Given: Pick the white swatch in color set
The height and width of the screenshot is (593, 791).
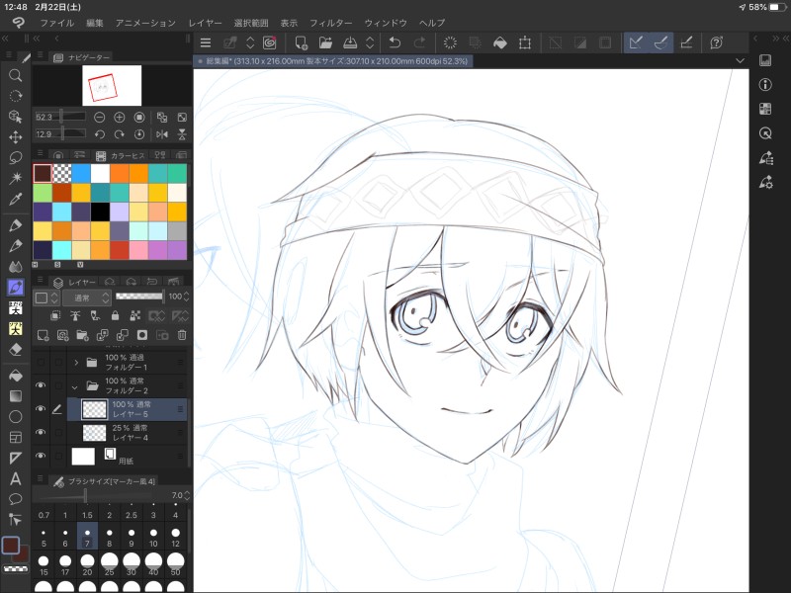Looking at the screenshot, I should (x=100, y=174).
